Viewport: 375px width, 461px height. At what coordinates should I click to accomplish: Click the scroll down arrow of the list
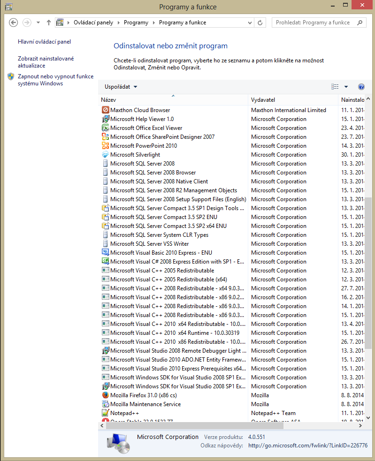(x=368, y=417)
